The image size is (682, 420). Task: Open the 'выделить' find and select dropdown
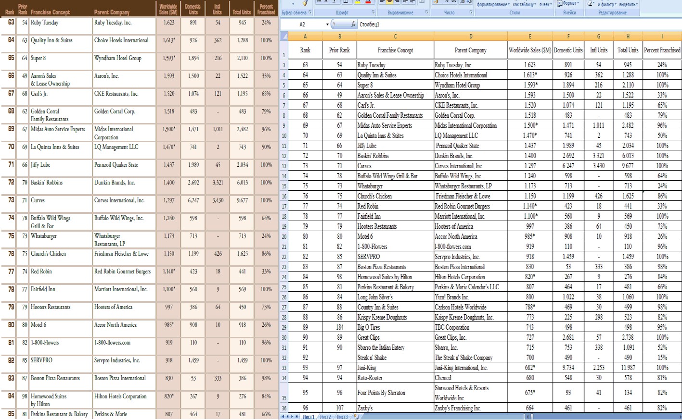[x=629, y=4]
